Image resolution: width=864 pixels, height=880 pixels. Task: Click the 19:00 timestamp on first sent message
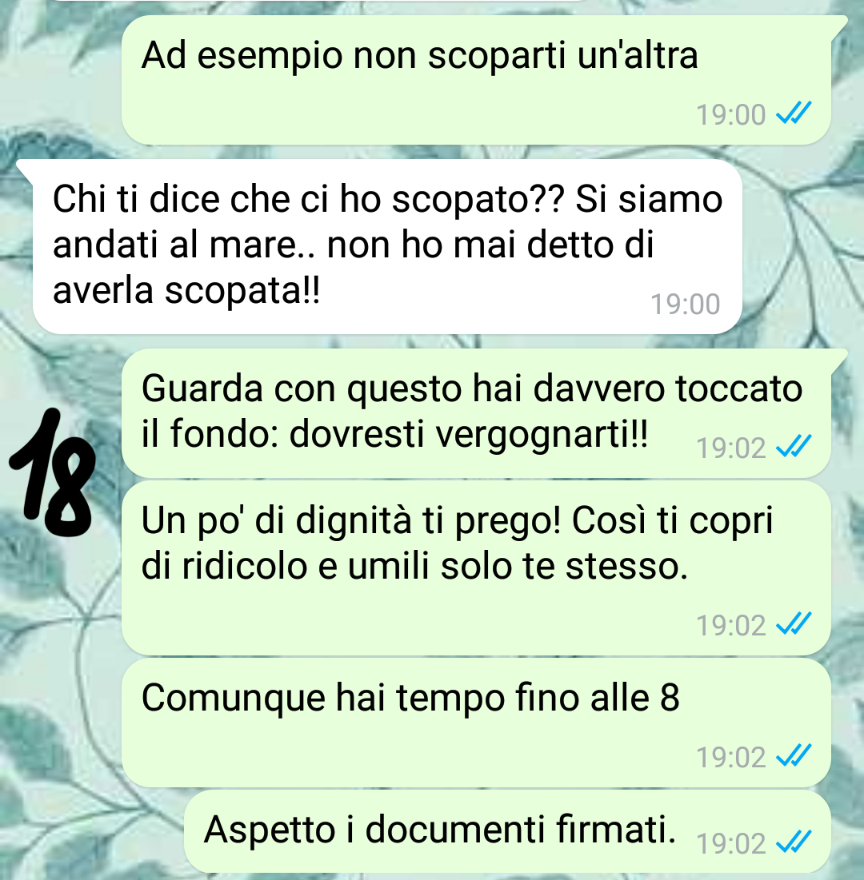pos(731,114)
